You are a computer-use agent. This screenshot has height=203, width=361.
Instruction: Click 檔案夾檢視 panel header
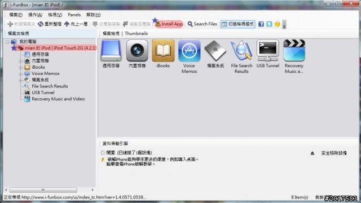pos(19,34)
